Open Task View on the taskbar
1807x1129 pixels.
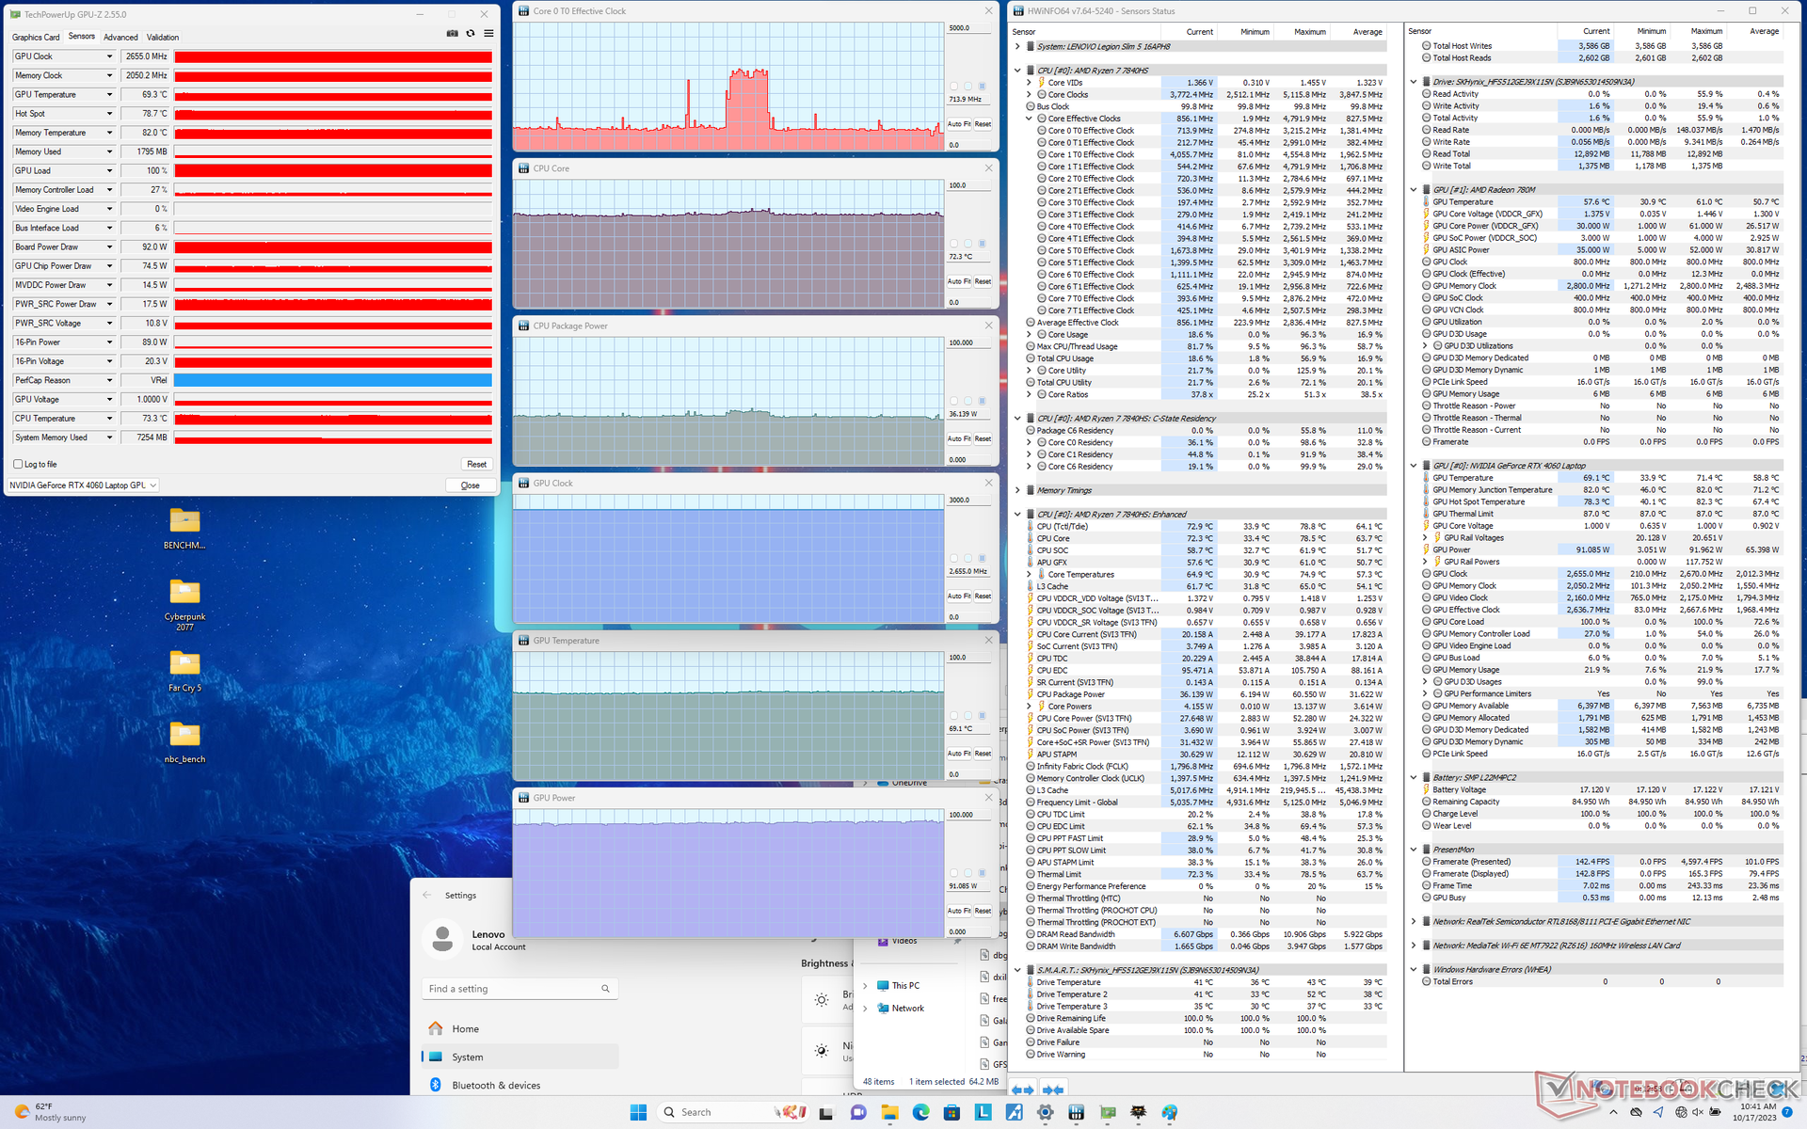[x=826, y=1112]
